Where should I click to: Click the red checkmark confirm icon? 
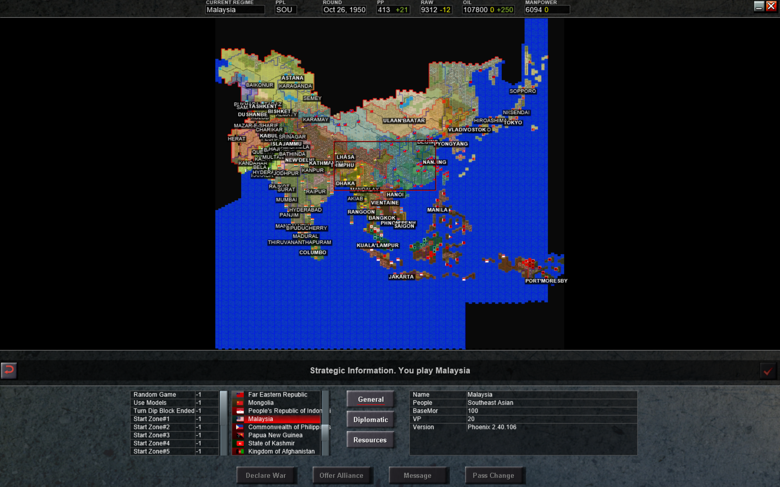pyautogui.click(x=768, y=371)
